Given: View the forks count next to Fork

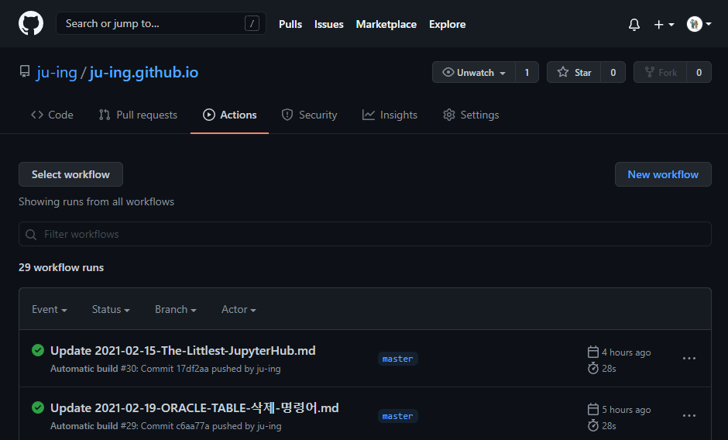Looking at the screenshot, I should coord(699,72).
